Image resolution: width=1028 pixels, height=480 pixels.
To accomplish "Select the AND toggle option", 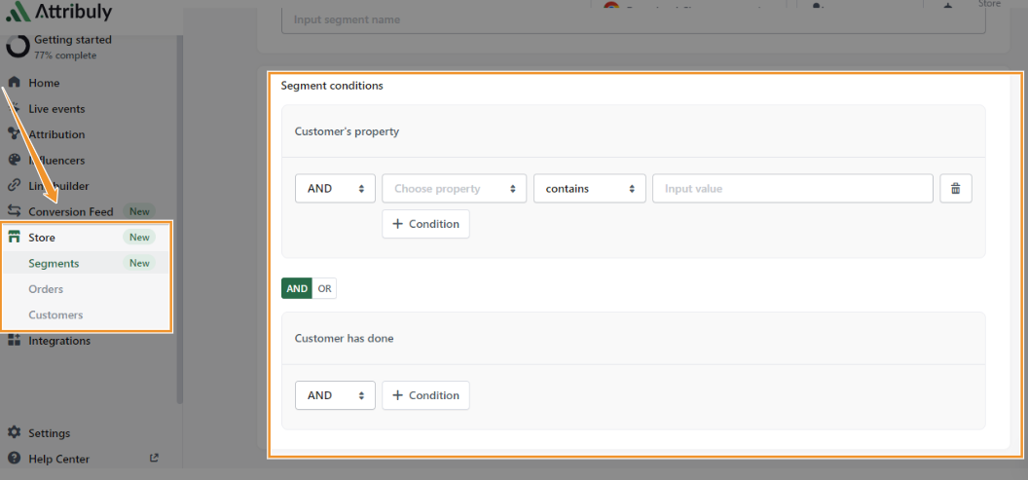I will point(297,289).
